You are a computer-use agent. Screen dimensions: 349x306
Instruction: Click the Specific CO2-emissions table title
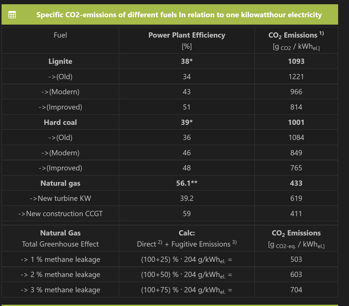[179, 15]
